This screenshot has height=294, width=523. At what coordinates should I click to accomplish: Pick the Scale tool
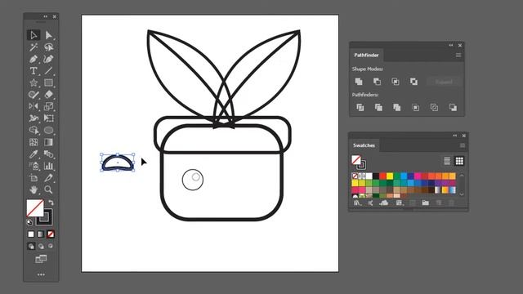coord(49,106)
